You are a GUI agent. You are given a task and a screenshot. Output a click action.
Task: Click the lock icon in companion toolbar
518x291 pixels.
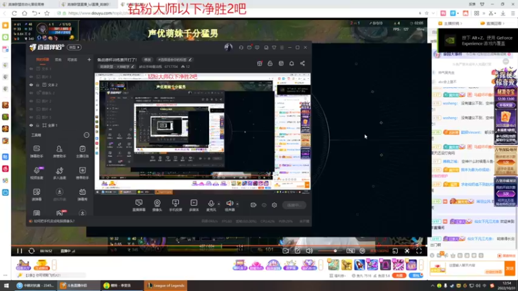tap(270, 63)
